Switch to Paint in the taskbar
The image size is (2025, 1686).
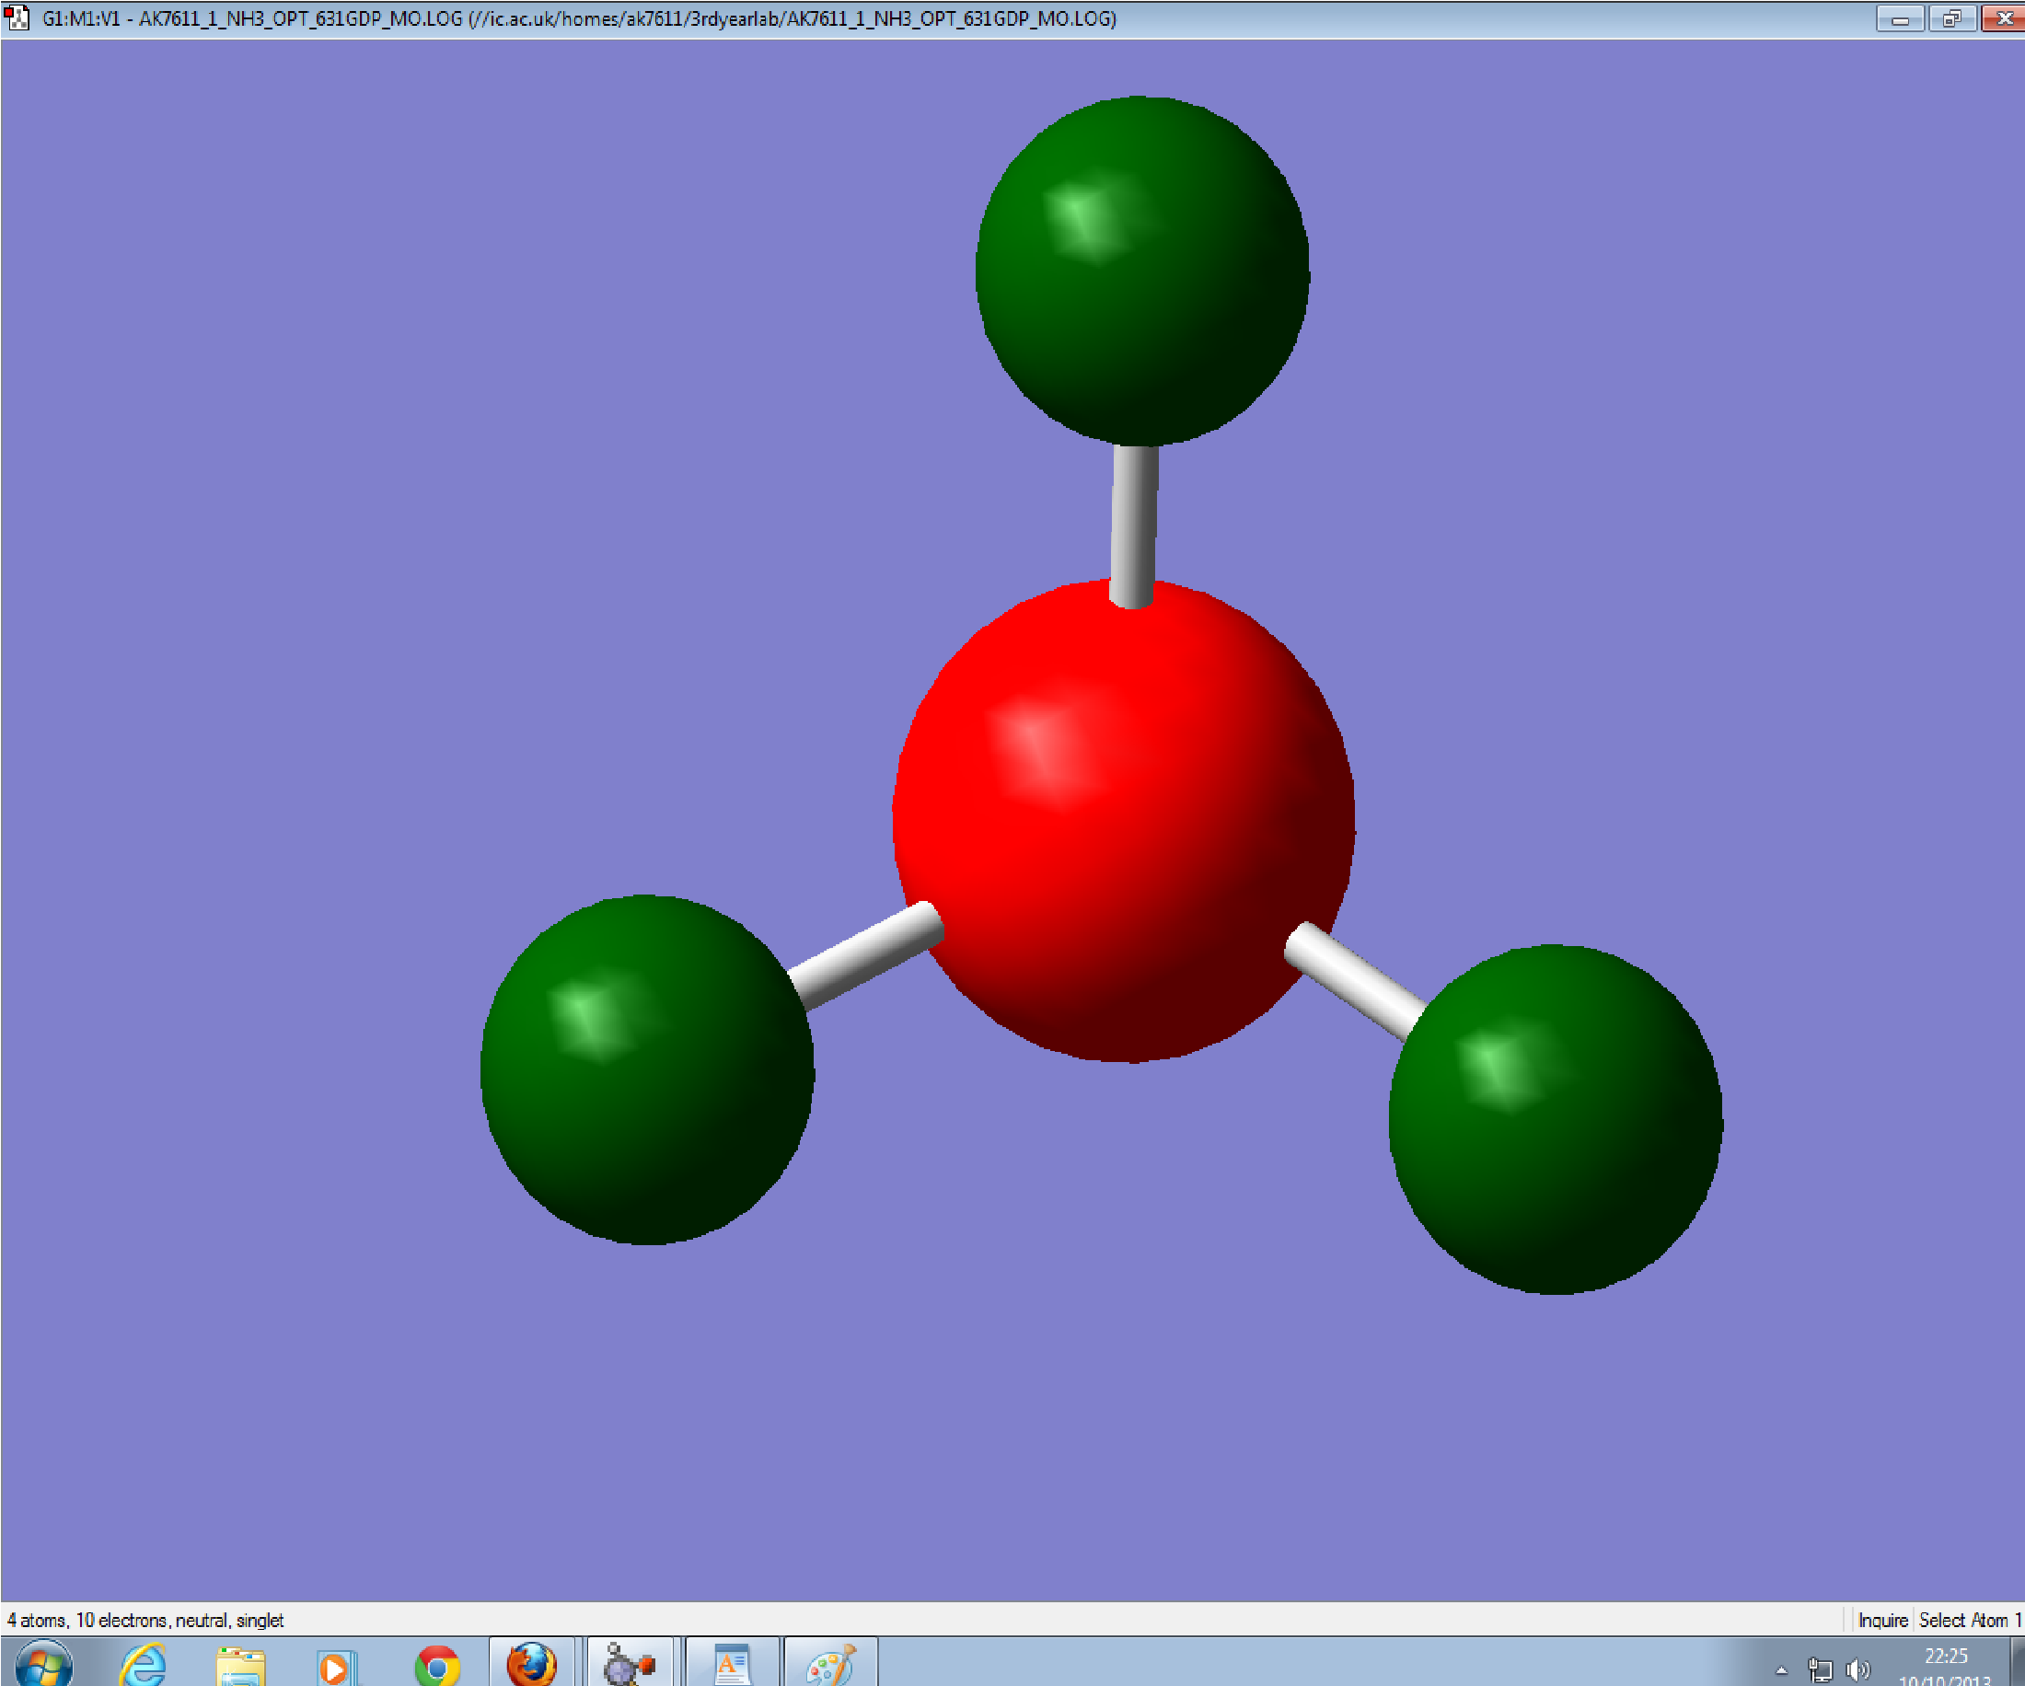[x=829, y=1665]
